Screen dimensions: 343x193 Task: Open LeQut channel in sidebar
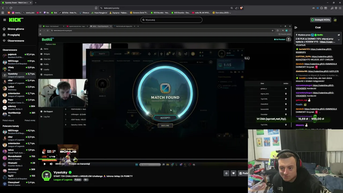(19, 88)
